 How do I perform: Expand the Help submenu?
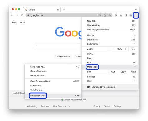[110, 81]
